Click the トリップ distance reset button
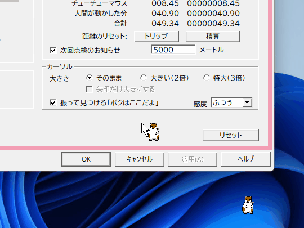The width and height of the screenshot is (304, 228). [157, 36]
